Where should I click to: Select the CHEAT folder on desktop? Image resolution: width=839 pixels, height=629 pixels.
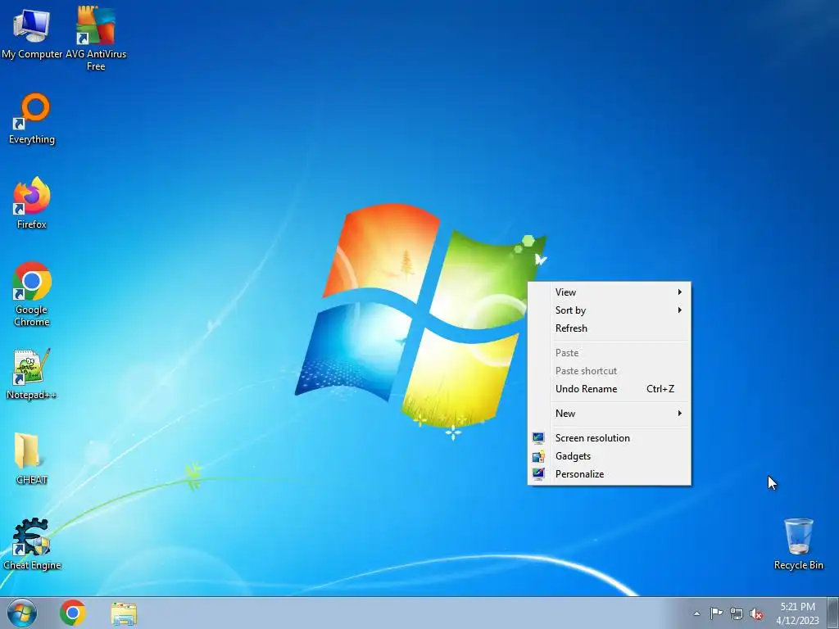pos(32,459)
